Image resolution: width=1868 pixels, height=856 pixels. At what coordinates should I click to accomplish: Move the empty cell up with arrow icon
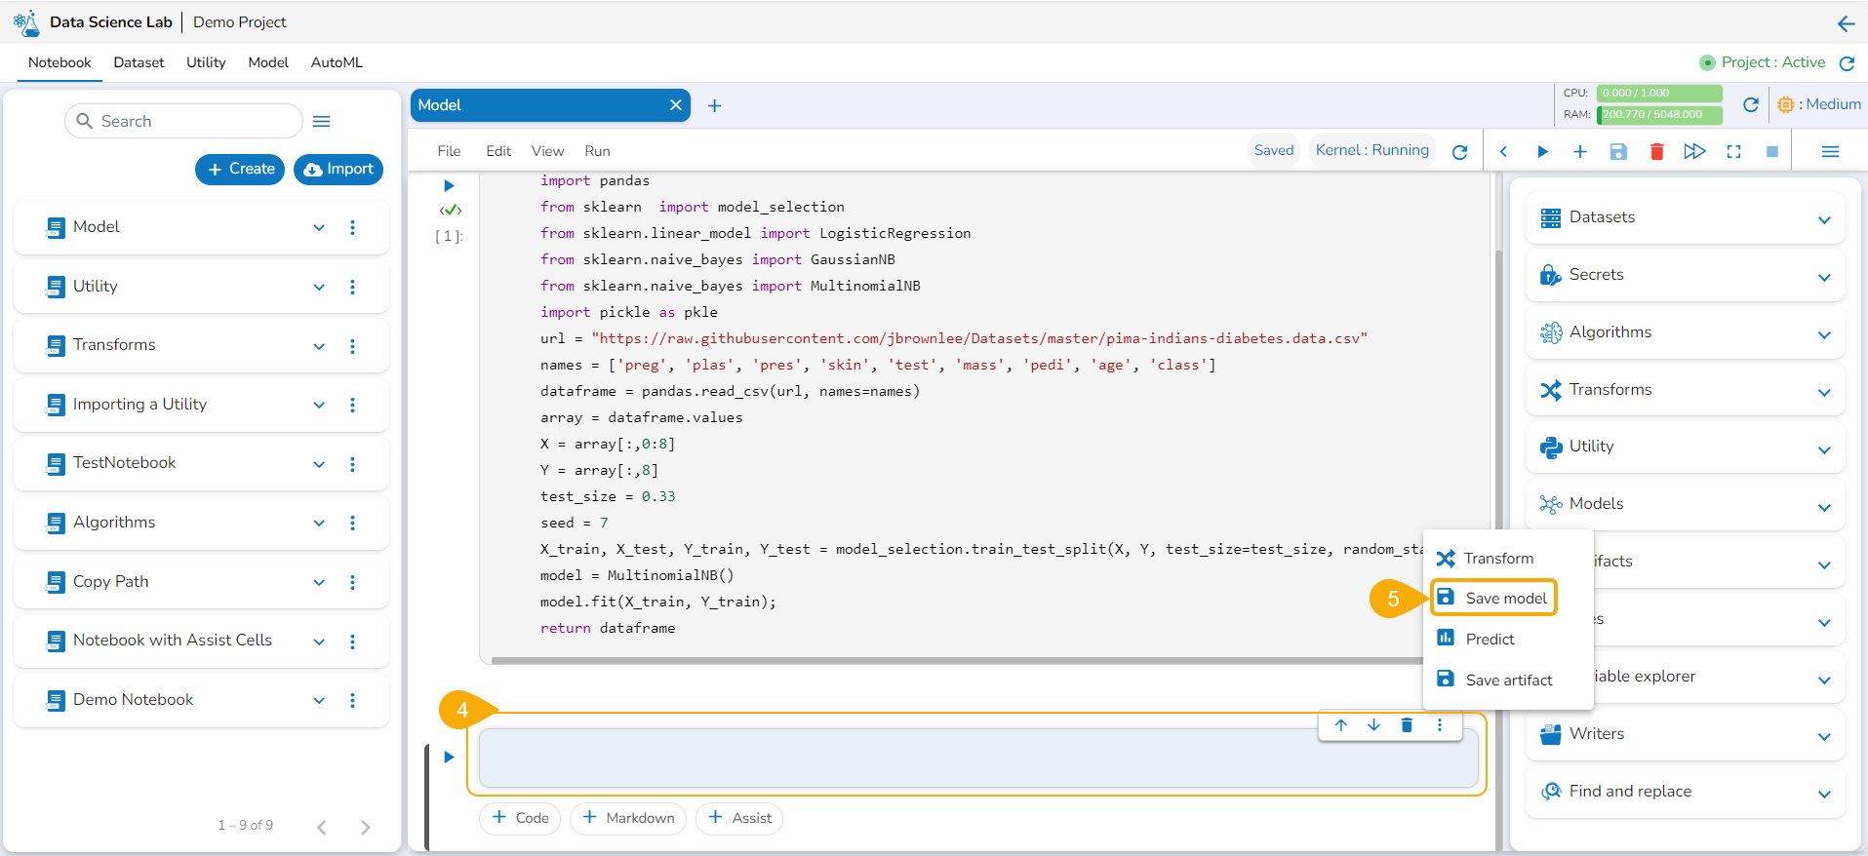1341,724
